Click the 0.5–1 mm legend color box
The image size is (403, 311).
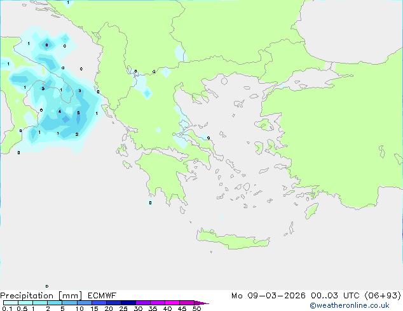[x=25, y=303]
